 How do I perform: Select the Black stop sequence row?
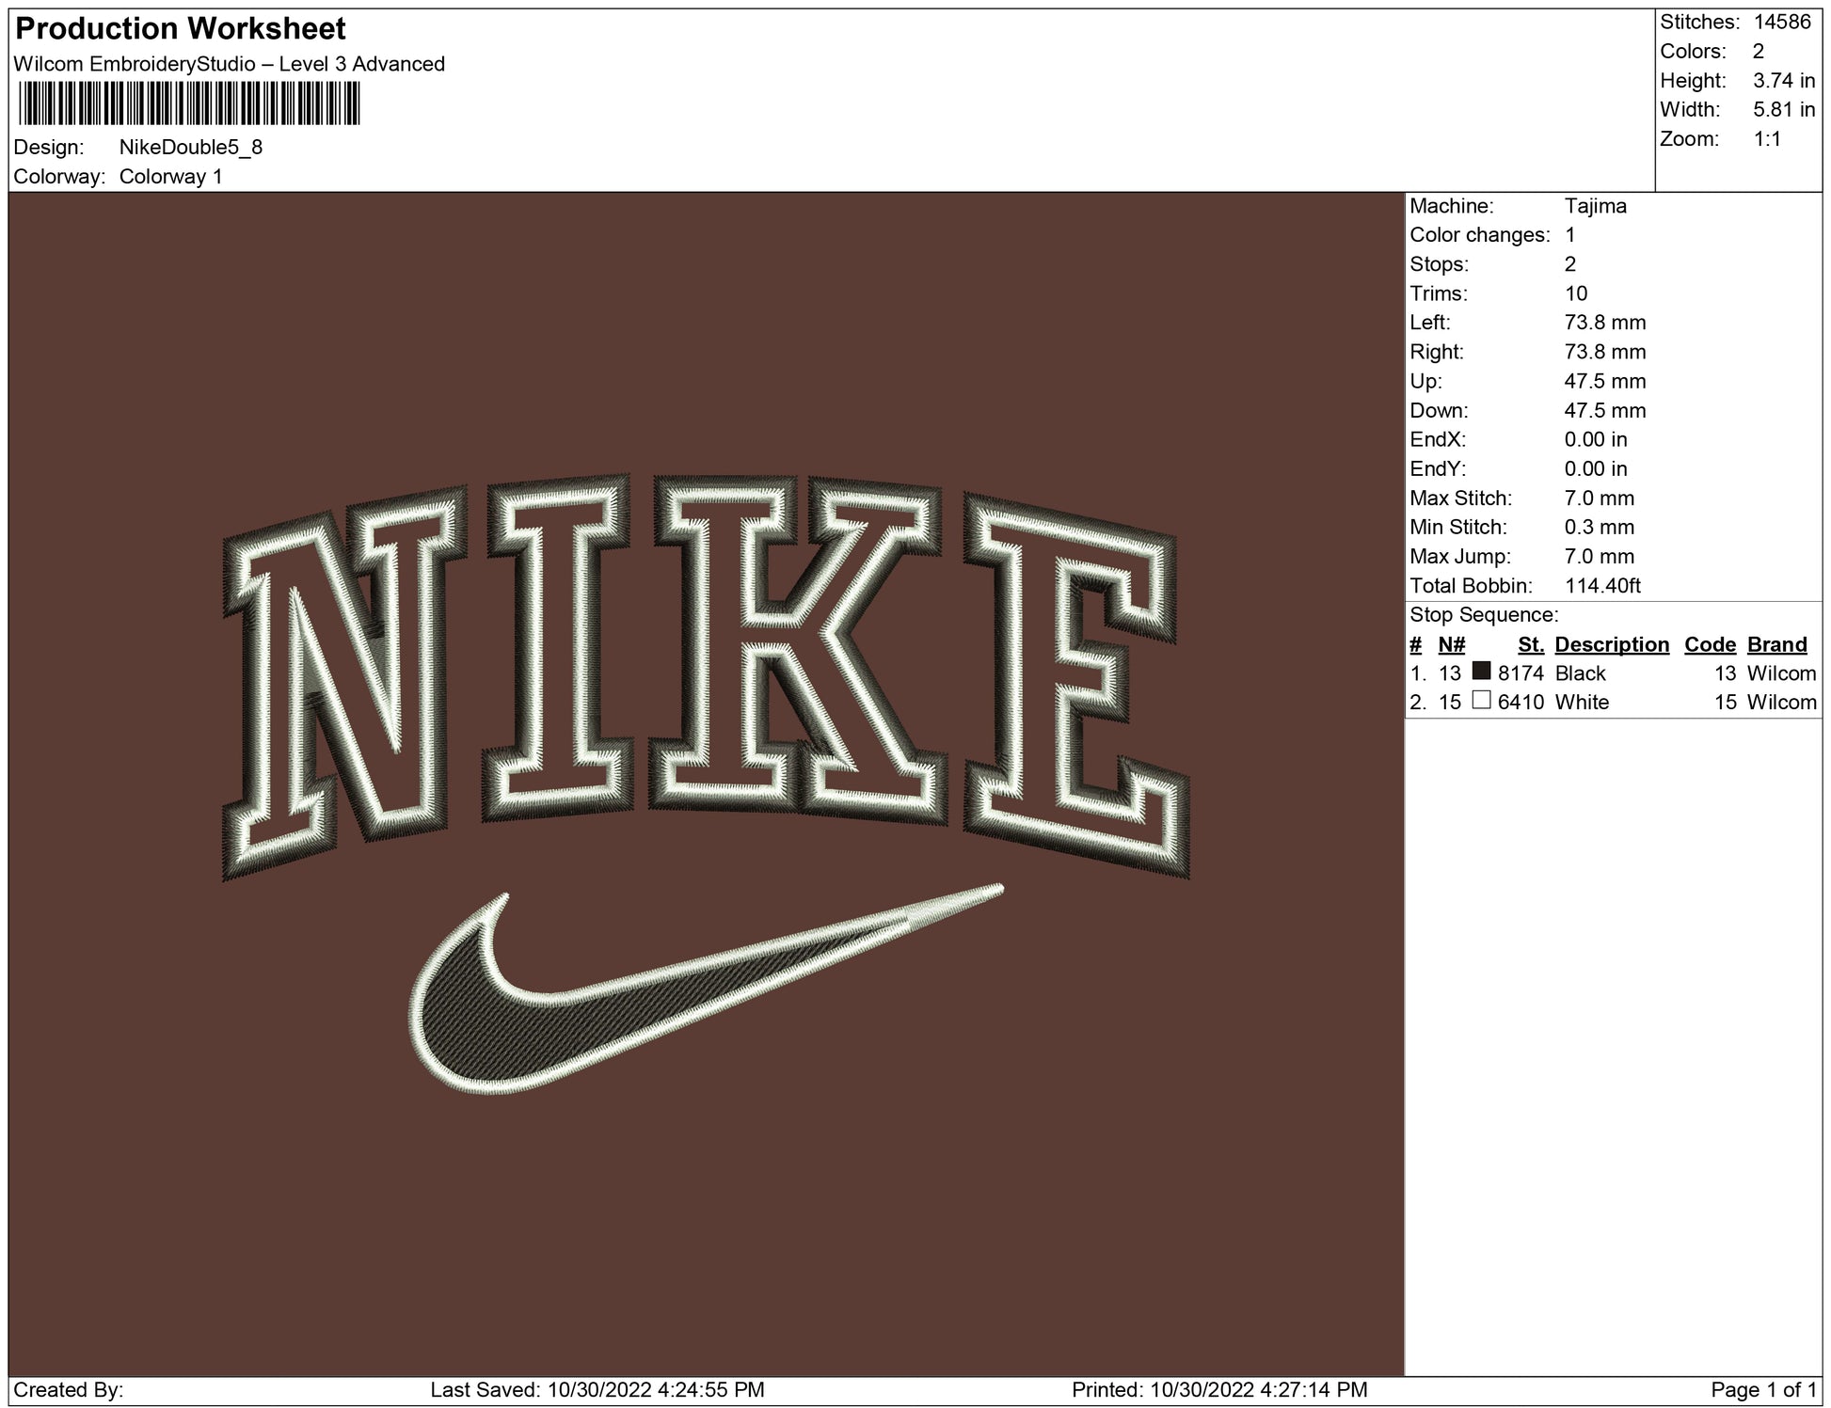[1581, 673]
